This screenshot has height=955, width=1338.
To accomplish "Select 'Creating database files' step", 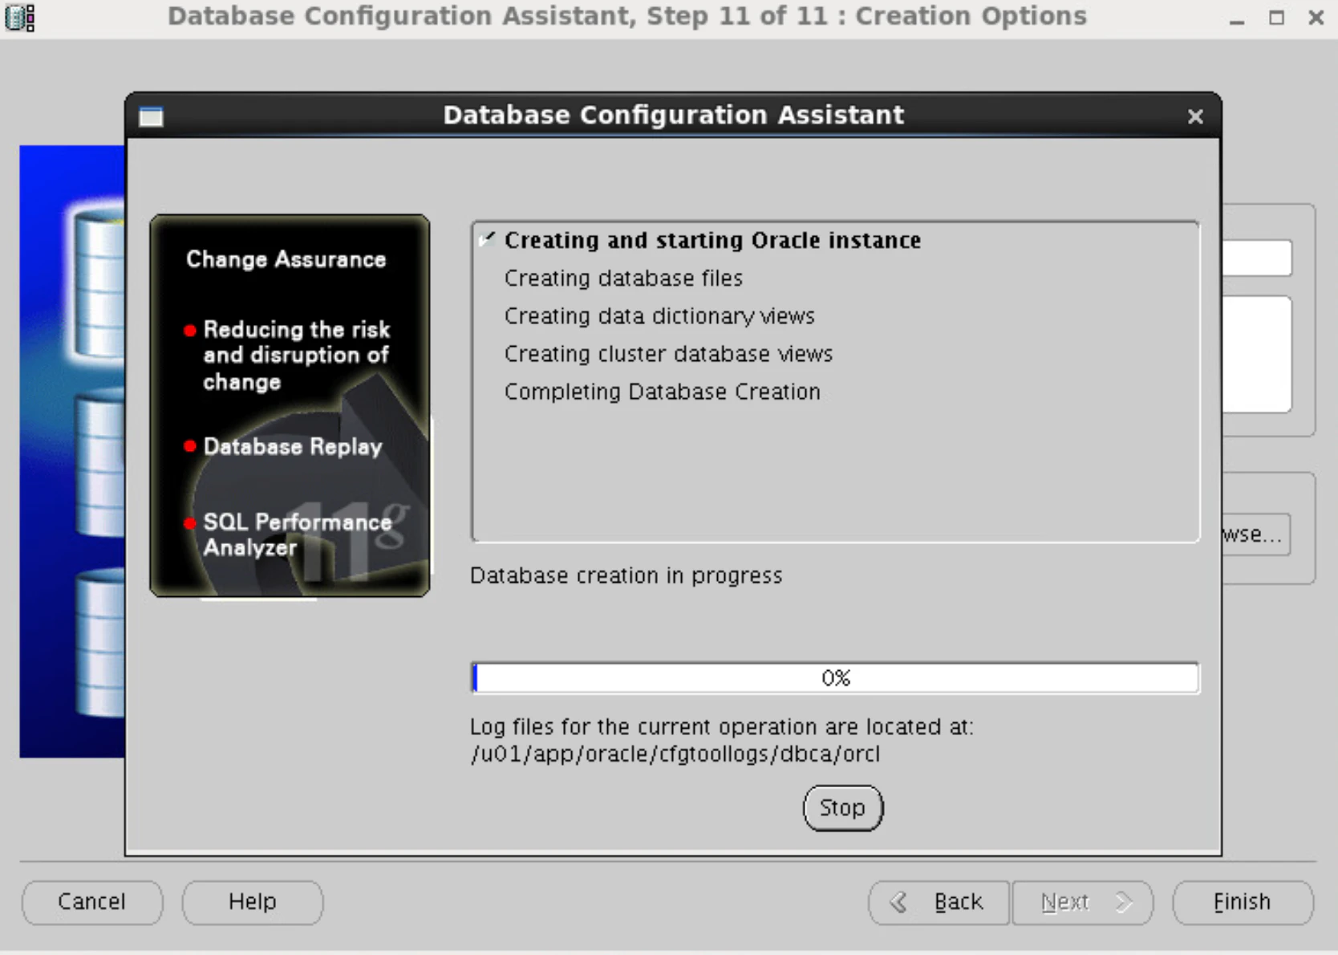I will pos(623,278).
